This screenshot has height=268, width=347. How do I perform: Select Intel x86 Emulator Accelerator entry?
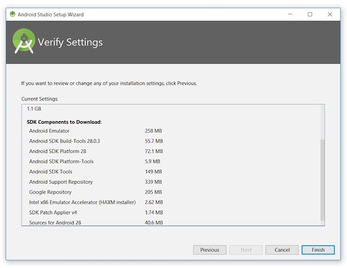[82, 202]
